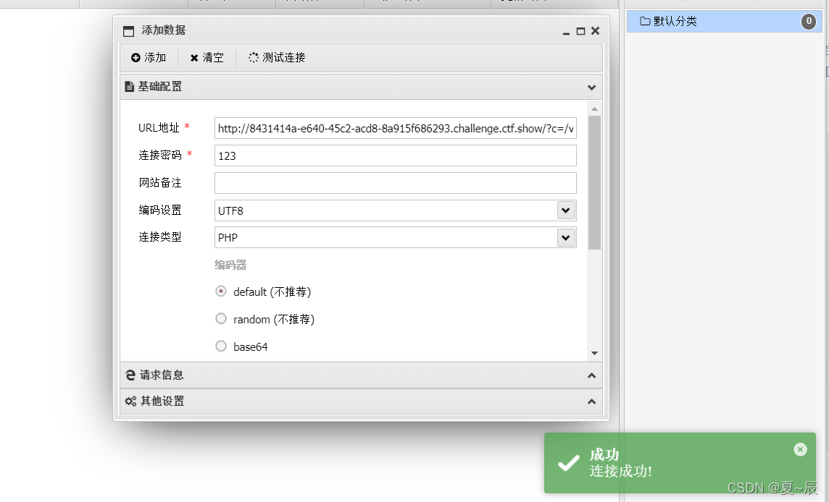Select the 默认分类 category folder
This screenshot has width=829, height=502.
click(x=725, y=21)
